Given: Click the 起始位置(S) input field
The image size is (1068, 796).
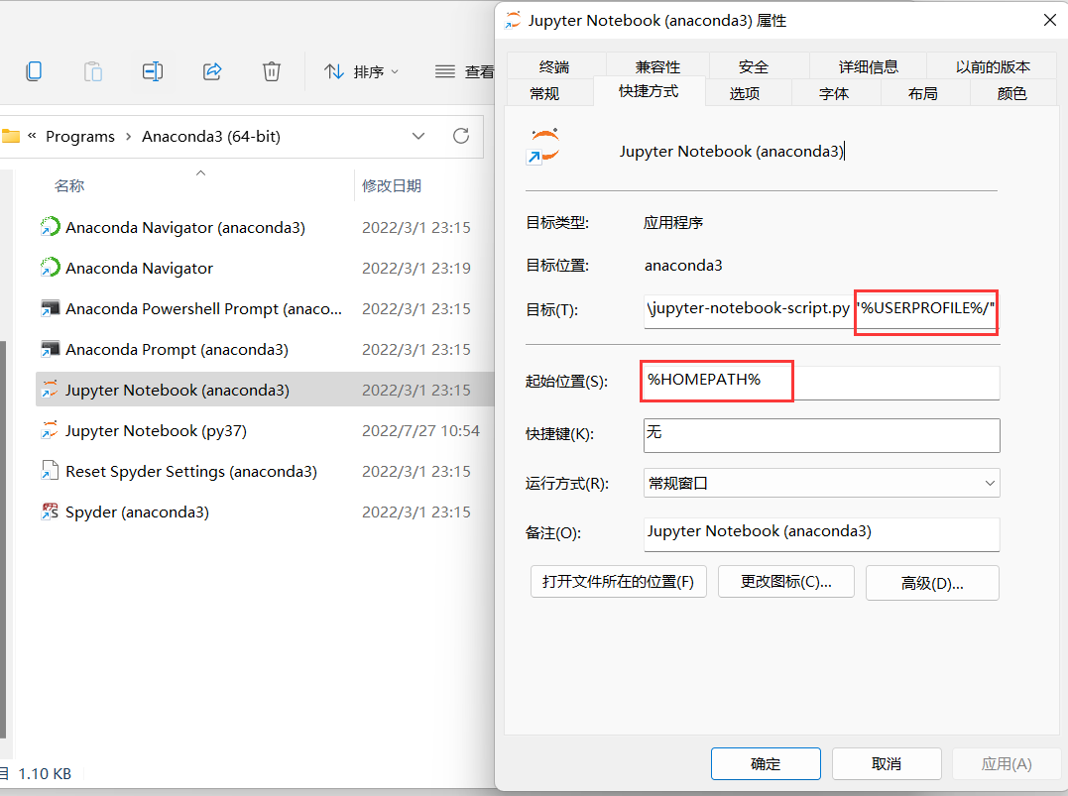Looking at the screenshot, I should 821,382.
